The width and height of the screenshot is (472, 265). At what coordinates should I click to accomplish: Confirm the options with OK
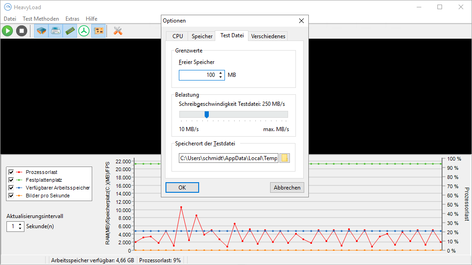[x=182, y=187]
